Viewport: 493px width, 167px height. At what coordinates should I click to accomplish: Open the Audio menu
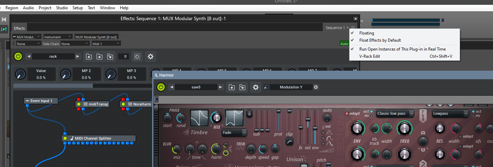tap(28, 8)
